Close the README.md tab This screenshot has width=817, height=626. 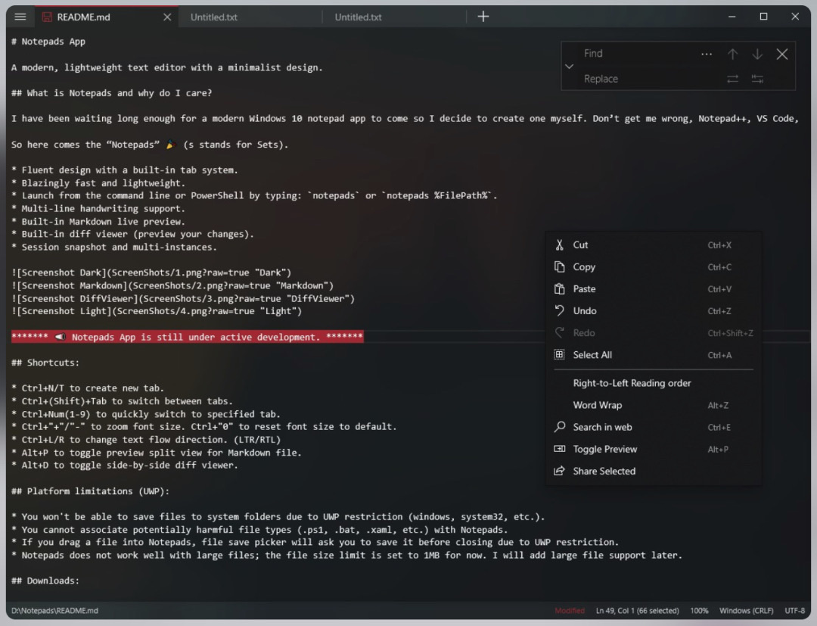pyautogui.click(x=167, y=17)
